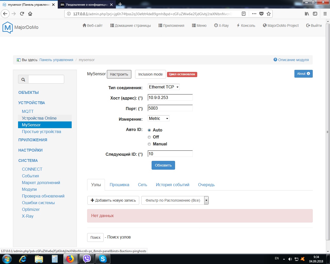Open Viber from taskbar
The image size is (330, 264).
coord(87,259)
